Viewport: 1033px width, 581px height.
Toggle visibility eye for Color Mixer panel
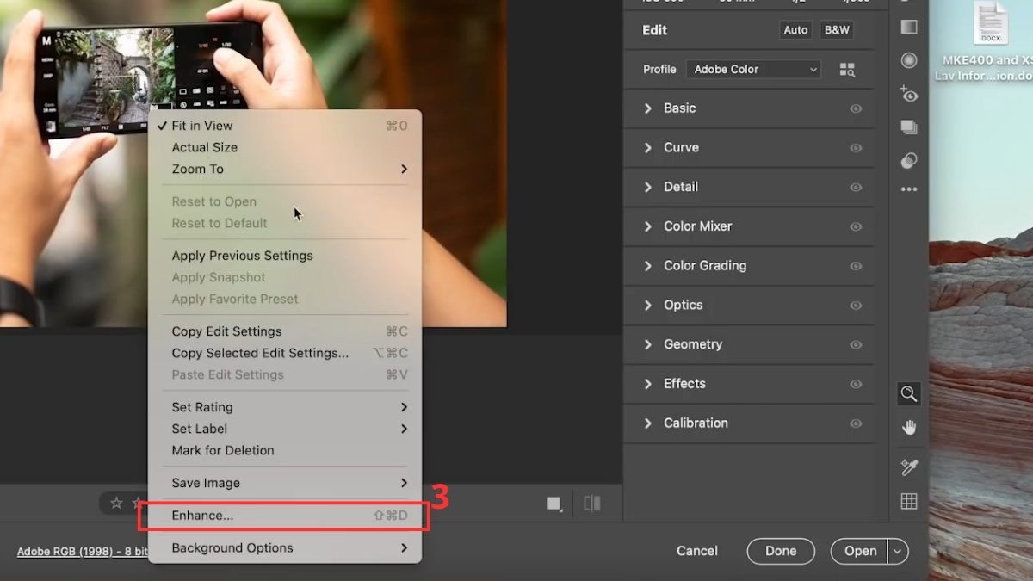[x=856, y=227]
